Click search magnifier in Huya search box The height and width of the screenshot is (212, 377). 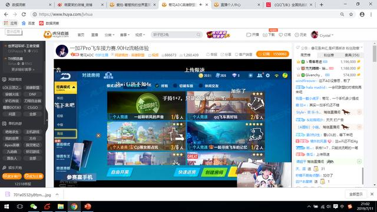(199, 35)
